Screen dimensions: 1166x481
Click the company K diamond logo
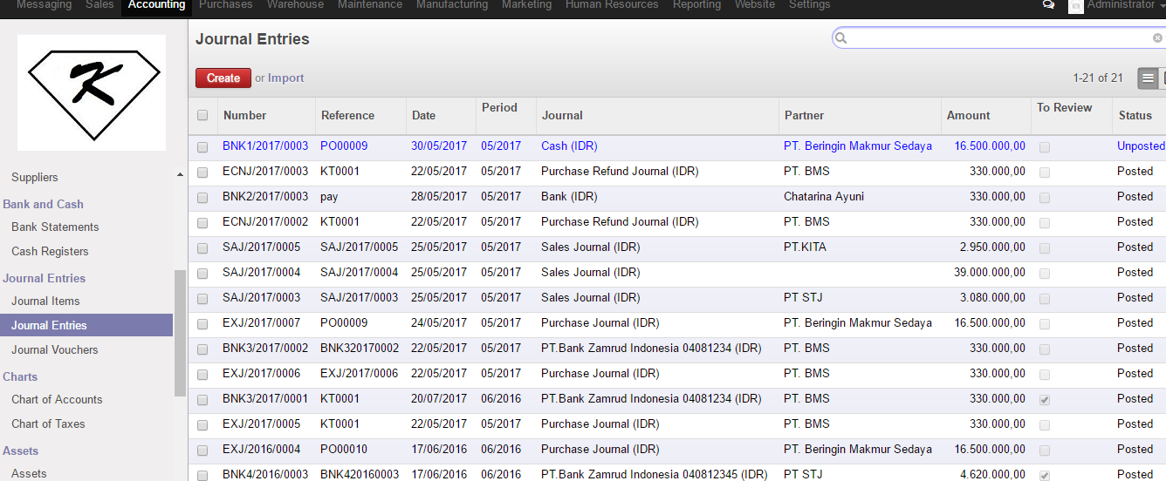(x=92, y=92)
